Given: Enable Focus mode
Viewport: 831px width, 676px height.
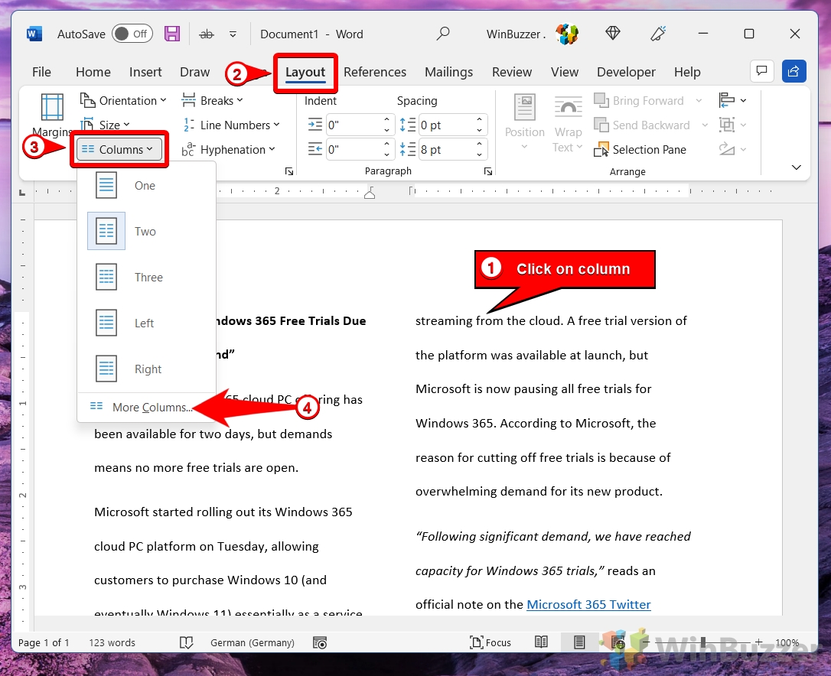Looking at the screenshot, I should coord(490,642).
